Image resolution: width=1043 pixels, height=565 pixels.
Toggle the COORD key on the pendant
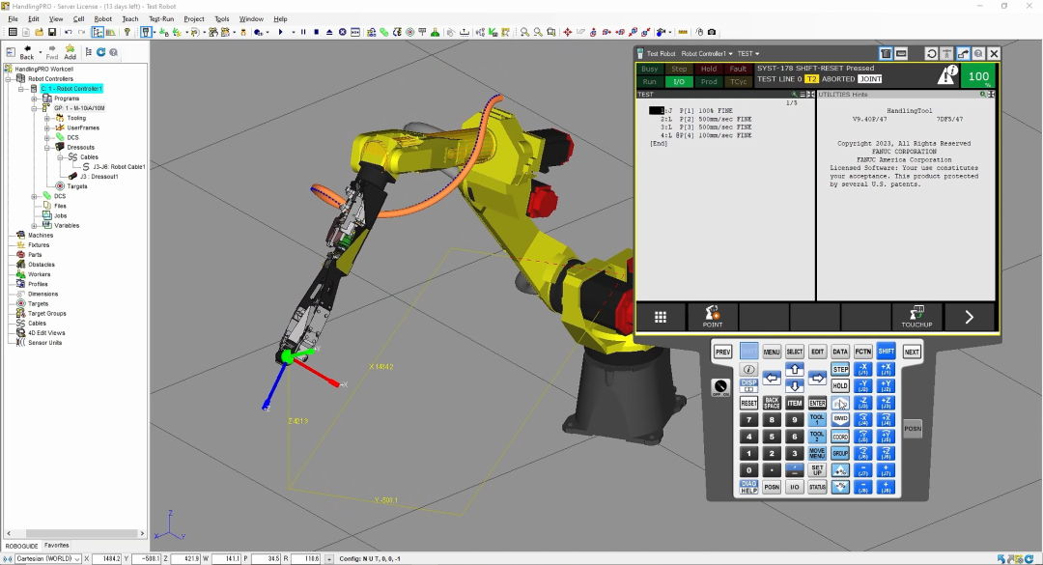pyautogui.click(x=840, y=437)
